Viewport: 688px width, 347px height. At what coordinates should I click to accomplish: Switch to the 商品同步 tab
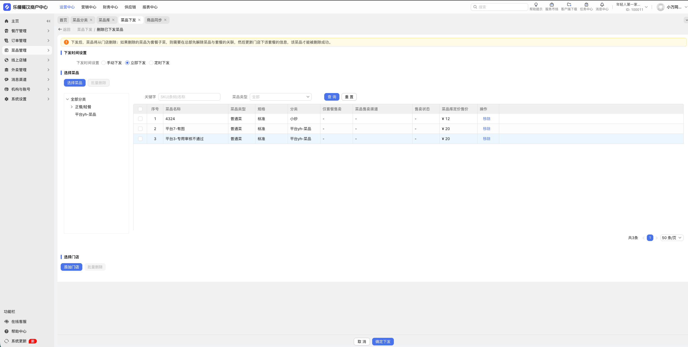coord(154,20)
